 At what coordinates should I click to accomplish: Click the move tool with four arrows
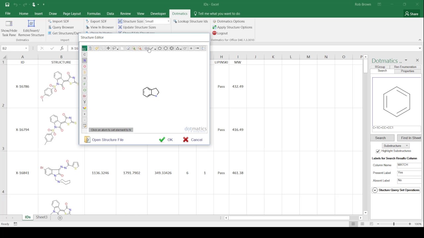108,48
